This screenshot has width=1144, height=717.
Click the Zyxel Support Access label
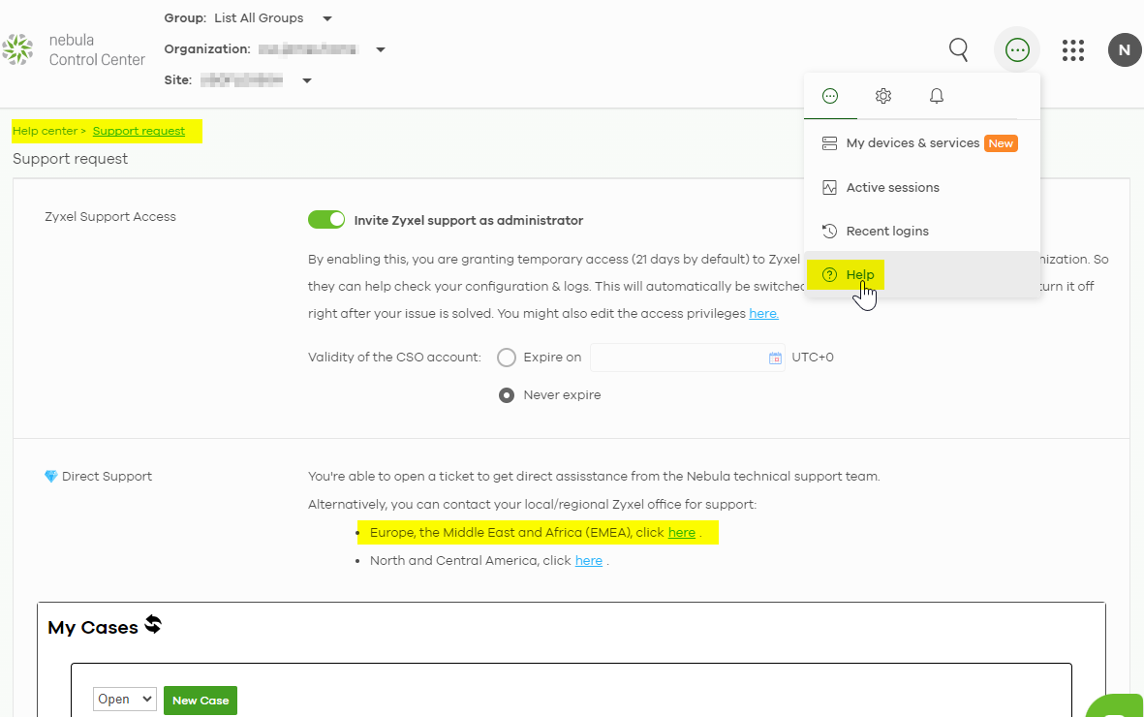[x=110, y=217]
